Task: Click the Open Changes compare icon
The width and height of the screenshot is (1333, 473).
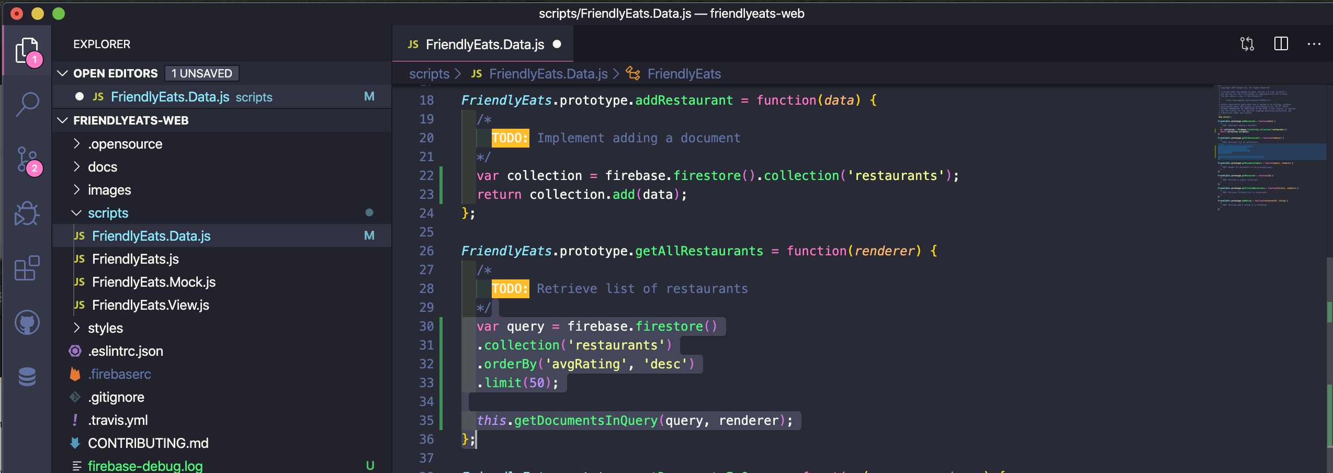Action: click(1247, 44)
